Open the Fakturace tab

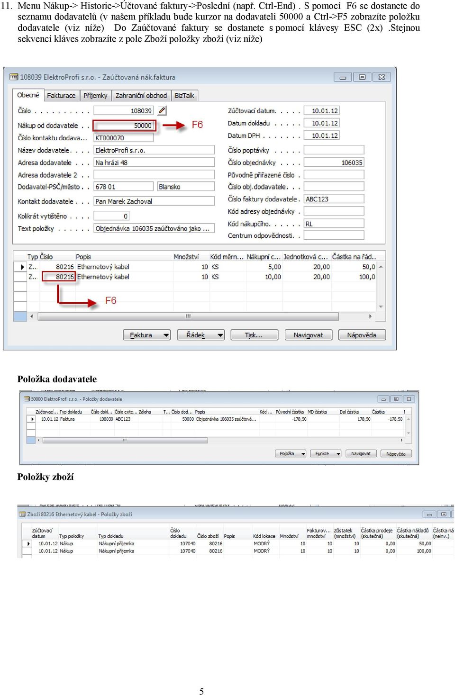coord(61,96)
